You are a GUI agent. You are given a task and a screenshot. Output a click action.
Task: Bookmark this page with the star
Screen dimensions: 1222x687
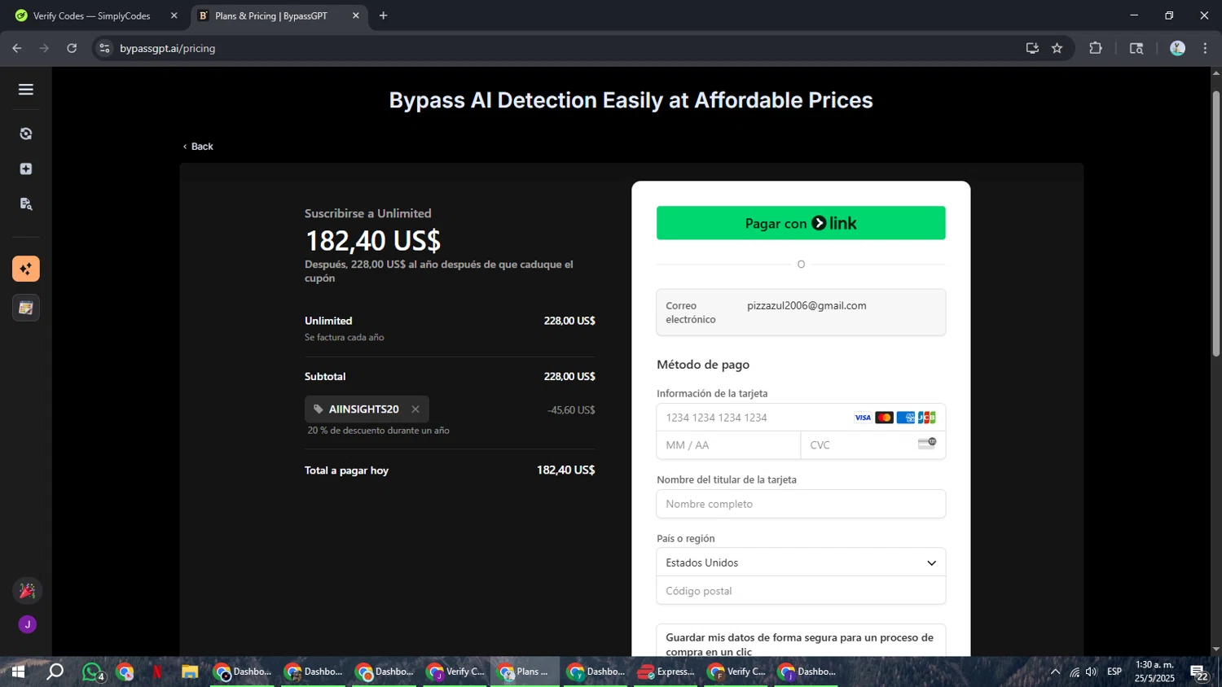(1057, 48)
